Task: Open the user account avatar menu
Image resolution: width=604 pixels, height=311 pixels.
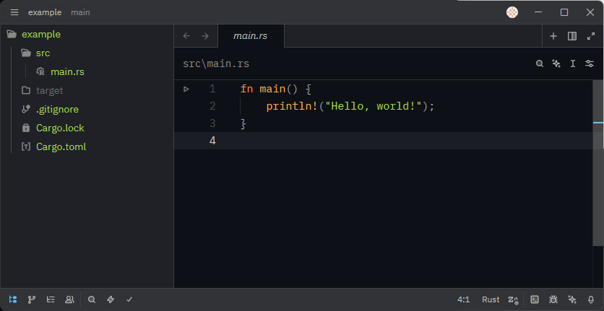Action: (x=512, y=12)
